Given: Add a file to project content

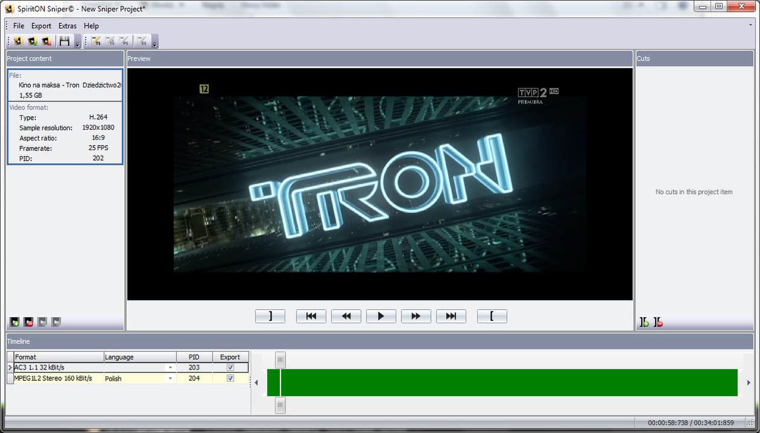Looking at the screenshot, I should click(x=15, y=322).
